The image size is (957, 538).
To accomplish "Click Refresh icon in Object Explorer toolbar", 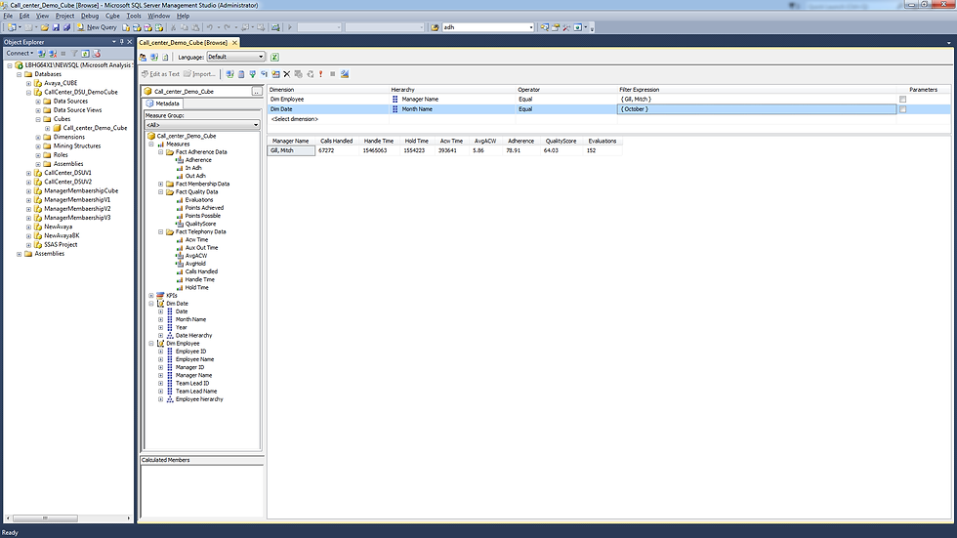I will click(x=86, y=54).
